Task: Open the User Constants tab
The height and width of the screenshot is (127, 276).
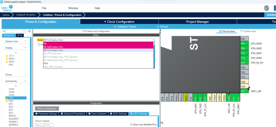Action: 97,114
